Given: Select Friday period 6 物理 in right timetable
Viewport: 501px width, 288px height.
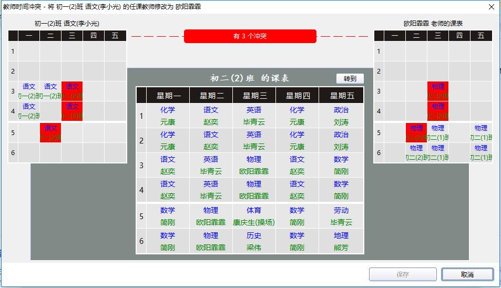Looking at the screenshot, I should click(x=480, y=152).
